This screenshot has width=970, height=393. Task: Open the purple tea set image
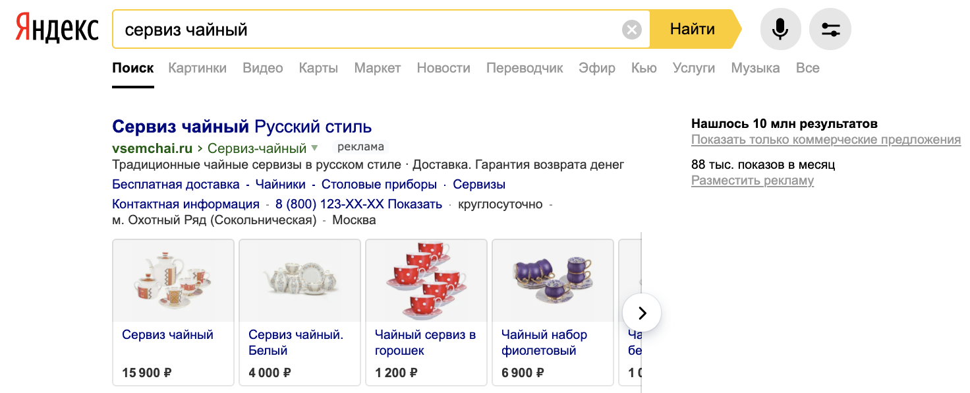tap(552, 280)
